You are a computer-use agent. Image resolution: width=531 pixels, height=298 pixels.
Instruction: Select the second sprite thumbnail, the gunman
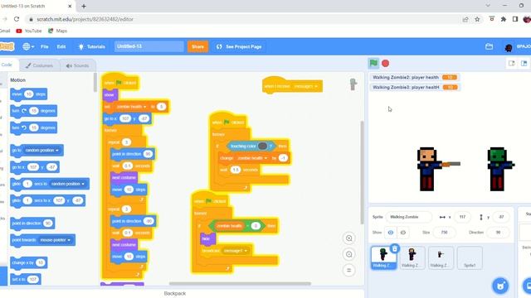coord(412,257)
